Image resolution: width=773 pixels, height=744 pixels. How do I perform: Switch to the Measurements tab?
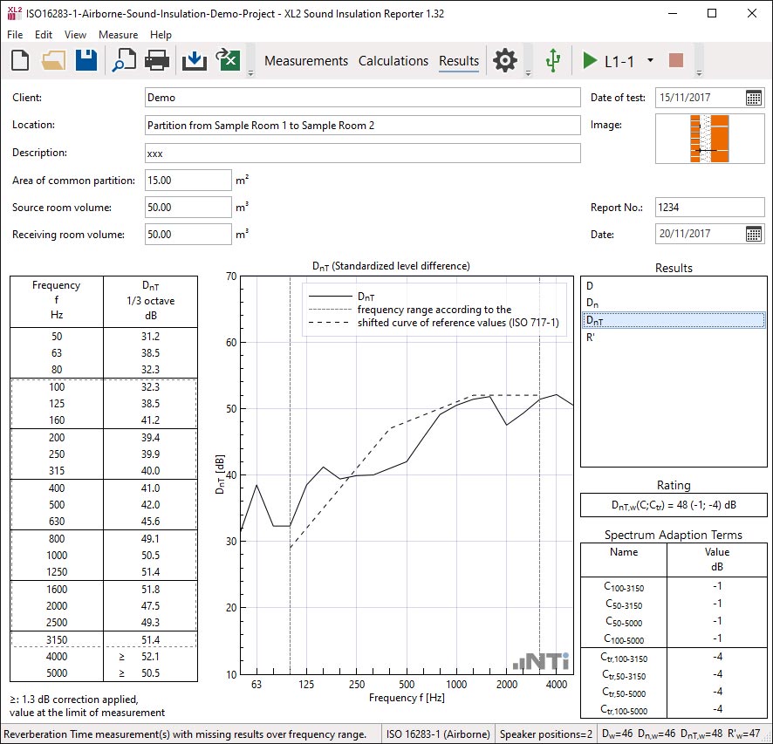[x=306, y=61]
